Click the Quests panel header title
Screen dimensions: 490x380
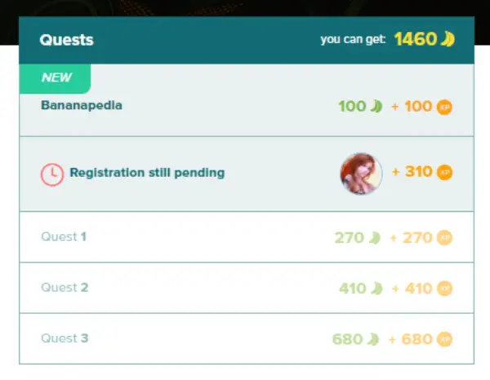tap(67, 40)
